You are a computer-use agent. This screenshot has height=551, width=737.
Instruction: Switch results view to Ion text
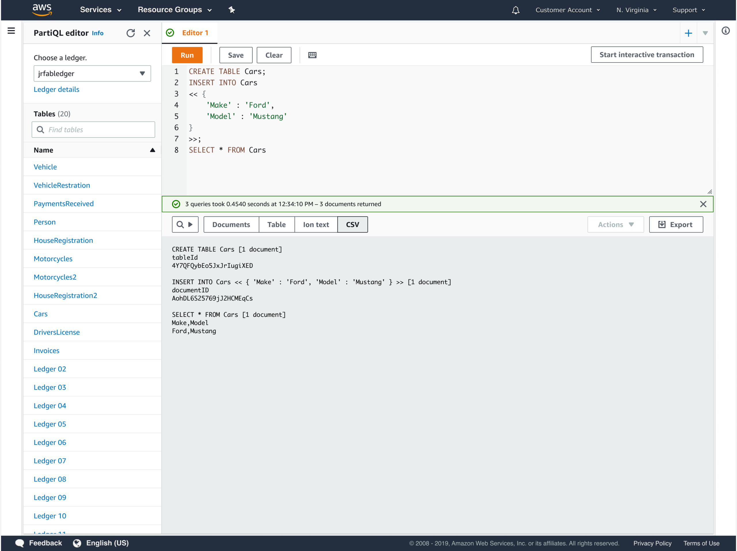pos(316,224)
